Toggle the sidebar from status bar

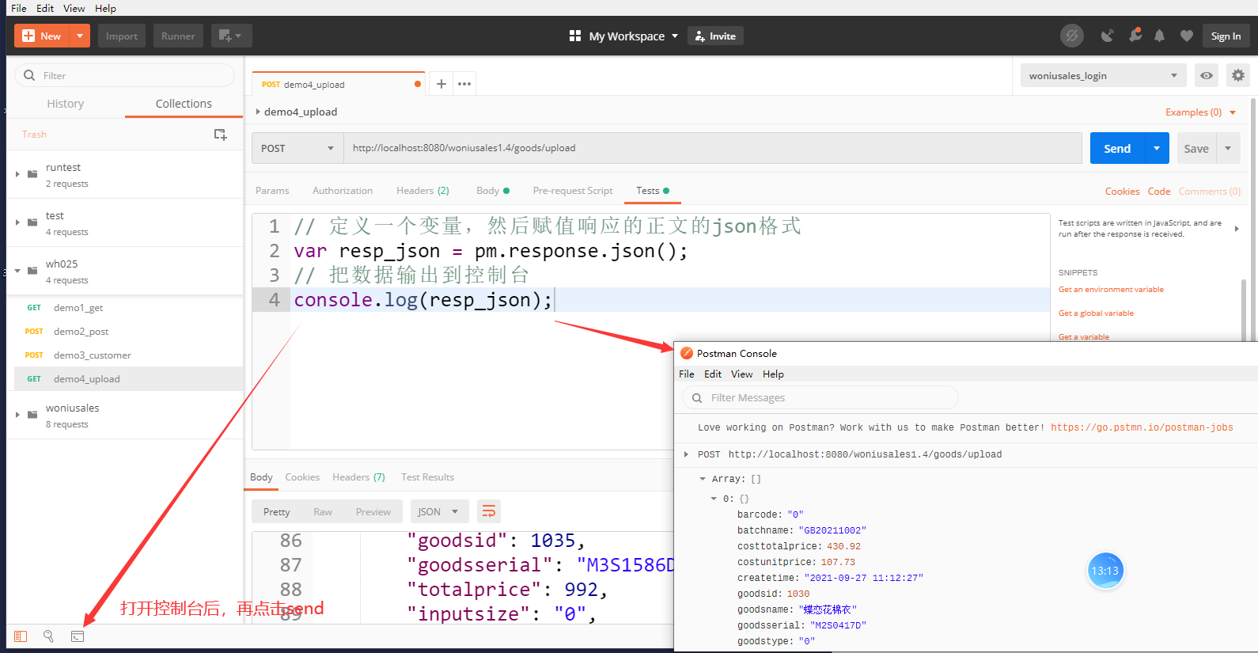(x=21, y=636)
